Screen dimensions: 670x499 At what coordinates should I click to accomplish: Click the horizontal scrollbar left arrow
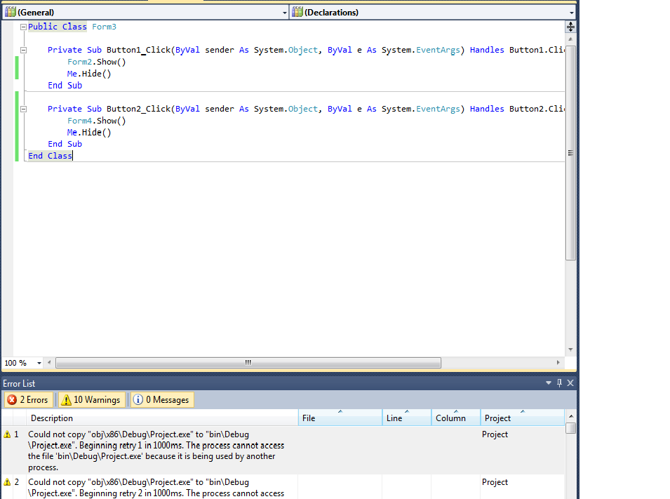49,363
